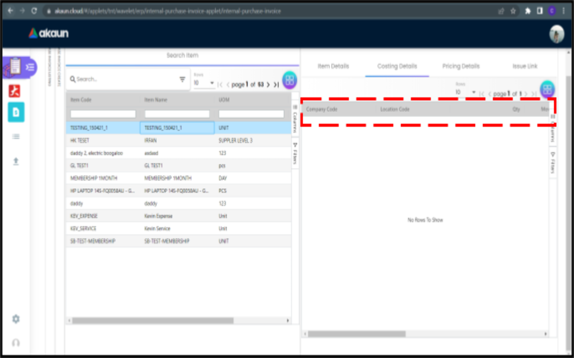Go to first page in Costing Details
Image resolution: width=574 pixels, height=358 pixels.
coord(482,94)
